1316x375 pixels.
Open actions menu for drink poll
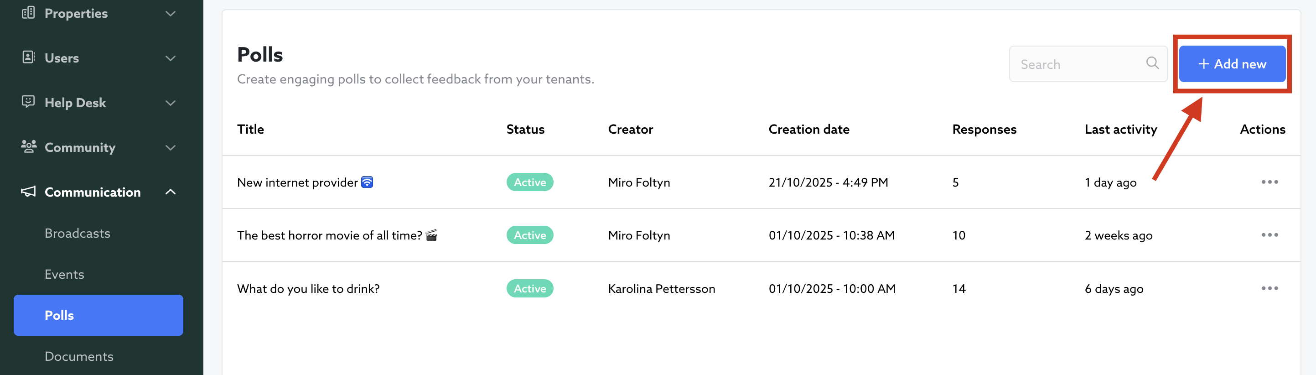tap(1269, 288)
